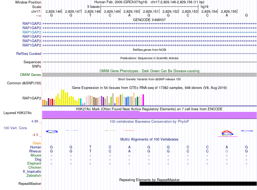The image size is (257, 190).
Task: Click the Rhesus species label
Action: [x=35, y=151]
